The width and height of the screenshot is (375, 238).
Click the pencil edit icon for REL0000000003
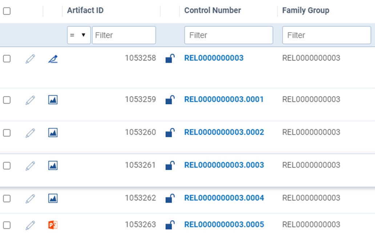pyautogui.click(x=30, y=59)
